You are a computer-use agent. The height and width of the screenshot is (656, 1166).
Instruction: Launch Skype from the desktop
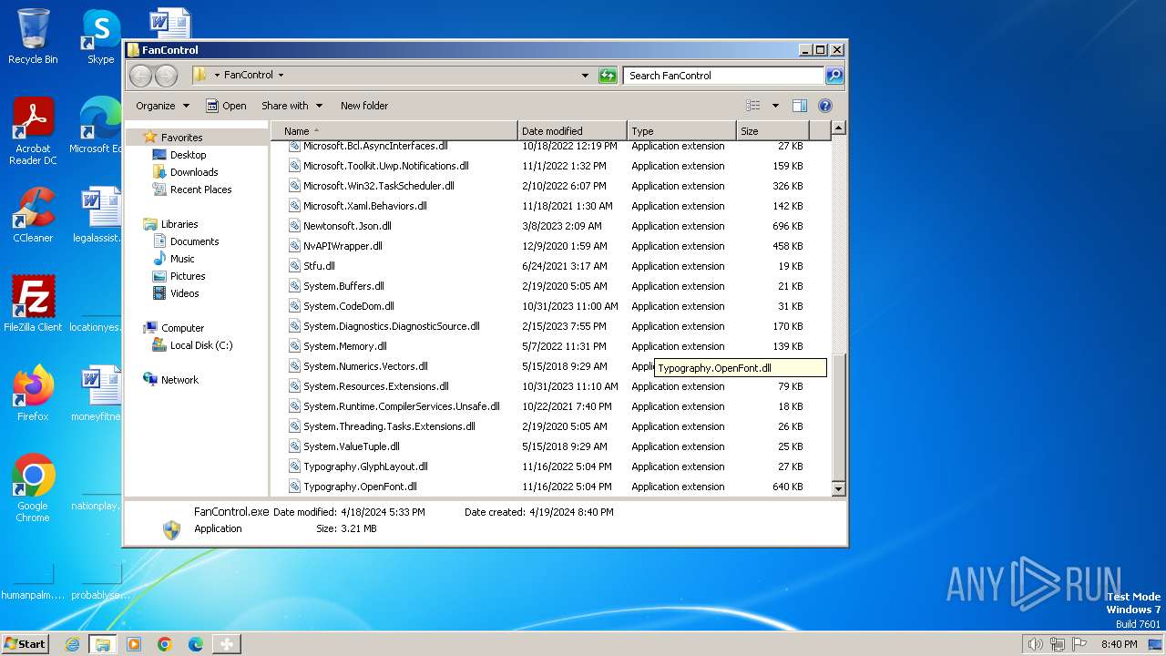tap(100, 36)
